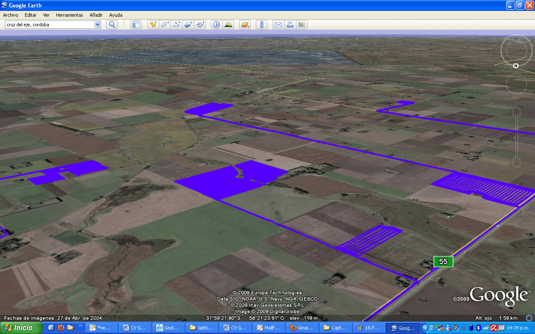Add a new polygon
This screenshot has height=334, width=535.
click(x=165, y=25)
